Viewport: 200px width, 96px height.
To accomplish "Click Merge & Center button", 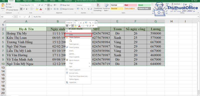I will [67, 9].
